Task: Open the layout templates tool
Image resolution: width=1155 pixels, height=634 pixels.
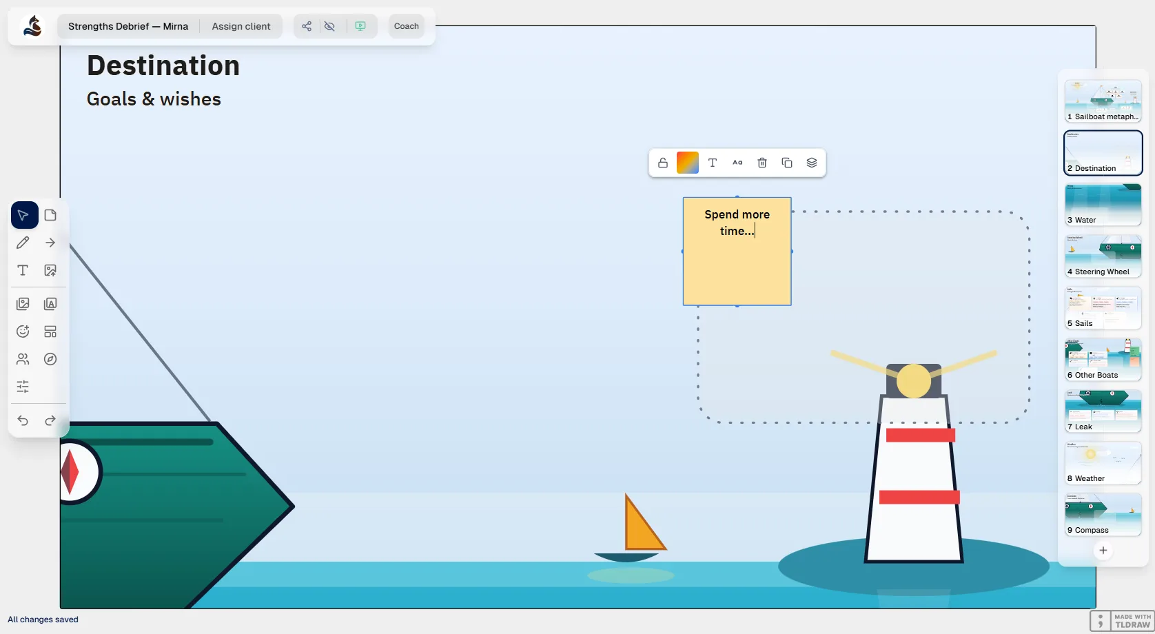Action: tap(50, 331)
